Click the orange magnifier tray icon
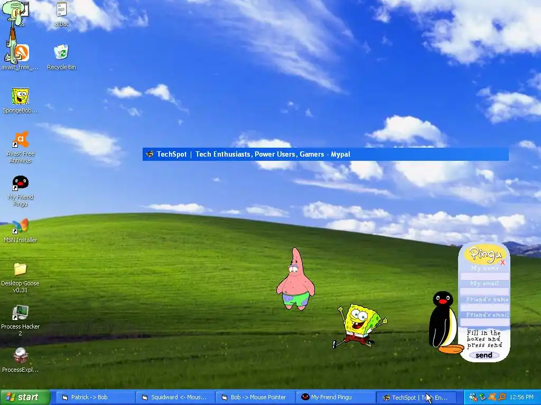Screen dimensions: 541x405 pos(502,397)
